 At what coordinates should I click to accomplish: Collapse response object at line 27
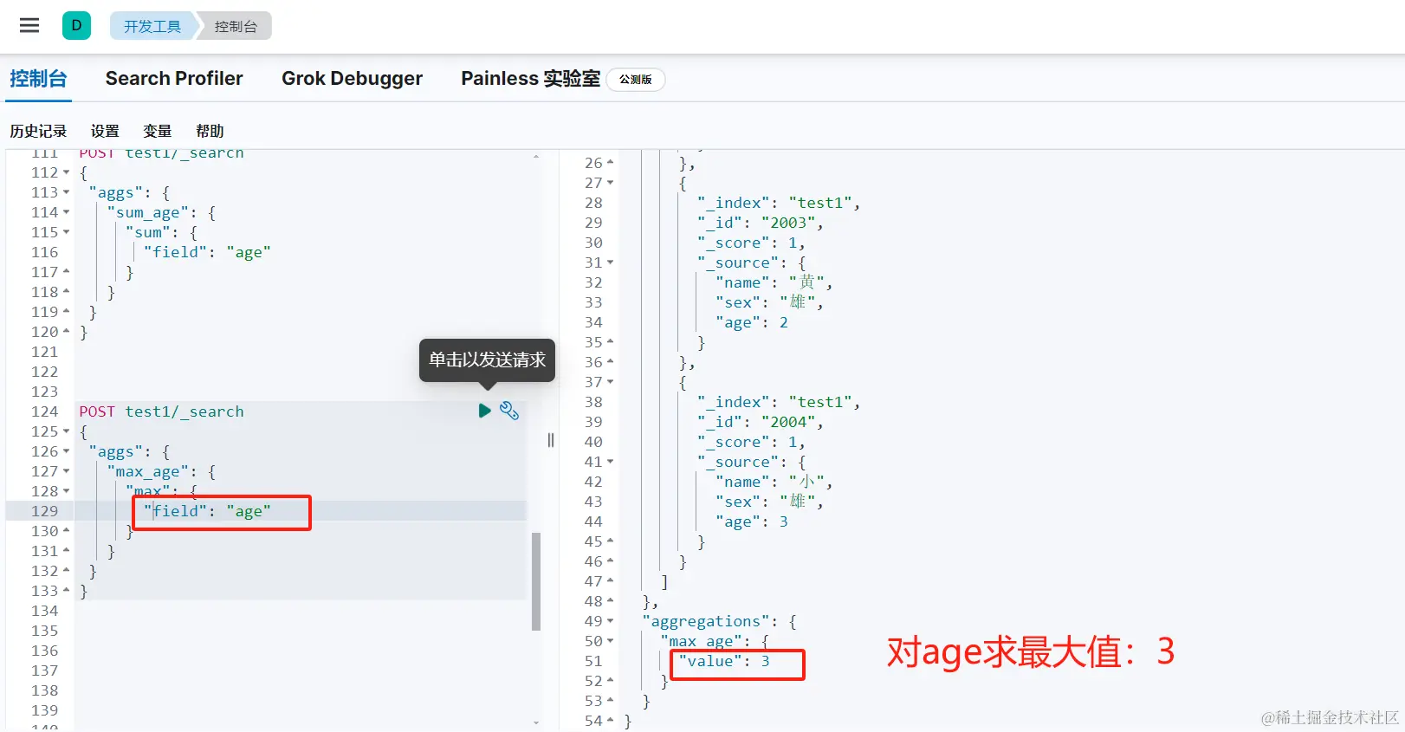pyautogui.click(x=610, y=183)
